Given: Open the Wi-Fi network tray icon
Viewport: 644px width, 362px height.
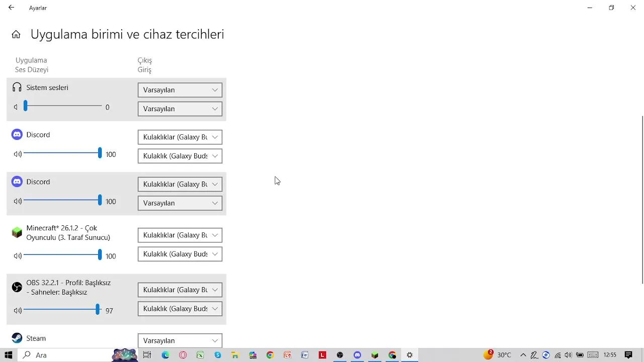Looking at the screenshot, I should 558,355.
